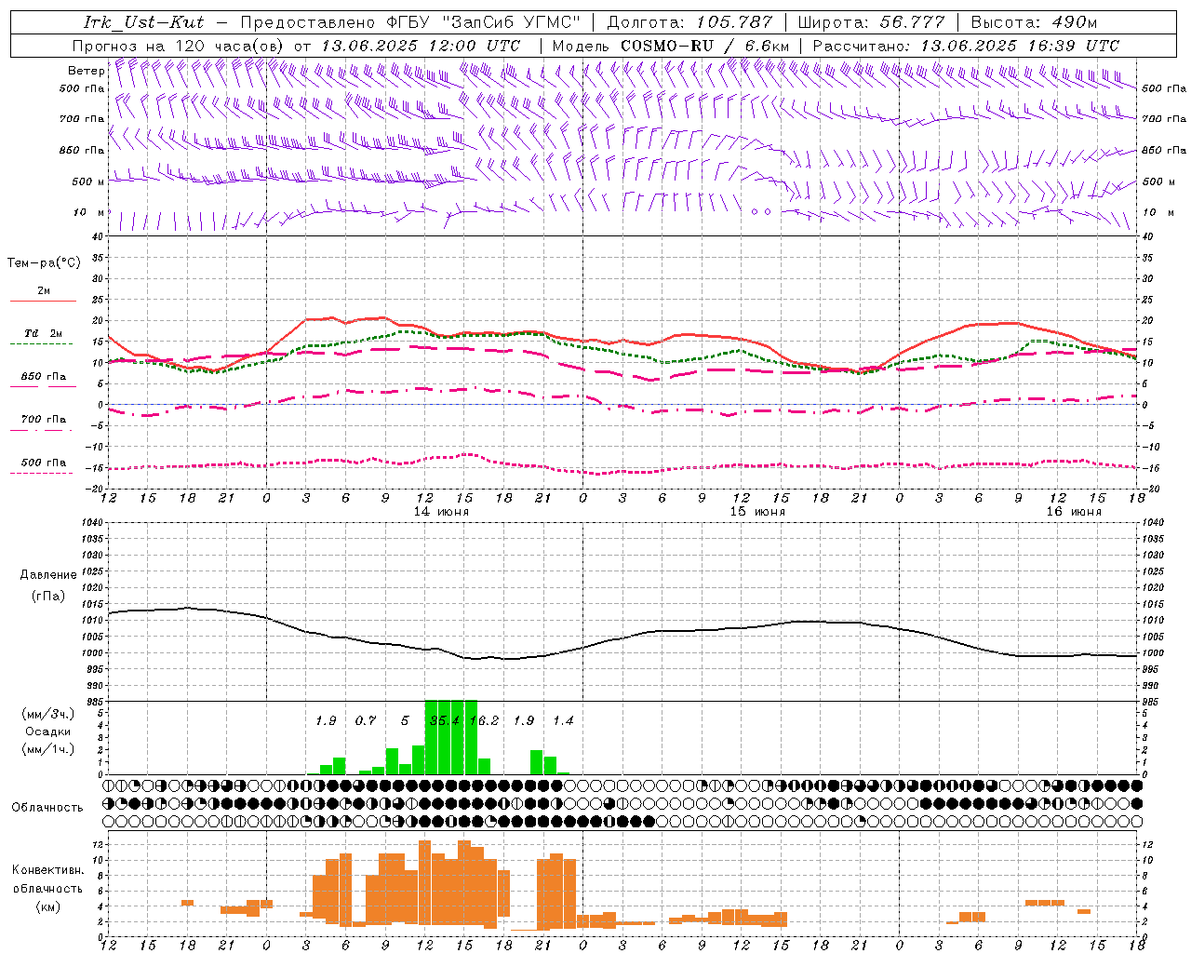Image resolution: width=1191 pixels, height=953 pixels.
Task: Click the Осадки panel label
Action: click(x=47, y=732)
